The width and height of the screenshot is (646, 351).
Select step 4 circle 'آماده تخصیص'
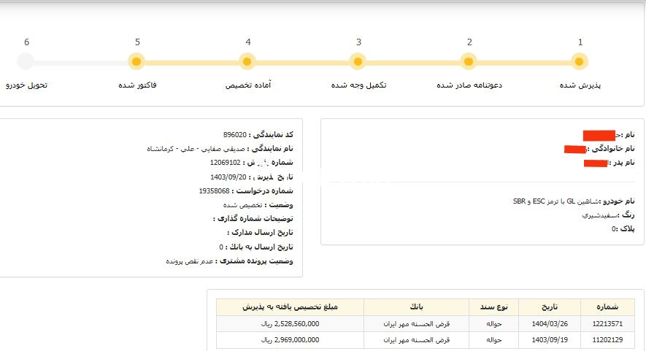(x=247, y=62)
